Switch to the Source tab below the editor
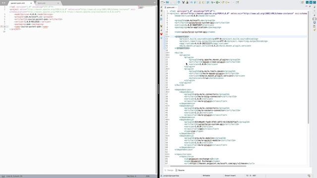 point(180,170)
